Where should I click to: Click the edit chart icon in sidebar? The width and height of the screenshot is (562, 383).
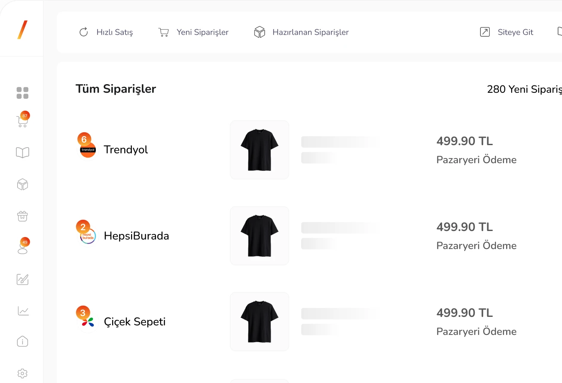[x=22, y=280]
